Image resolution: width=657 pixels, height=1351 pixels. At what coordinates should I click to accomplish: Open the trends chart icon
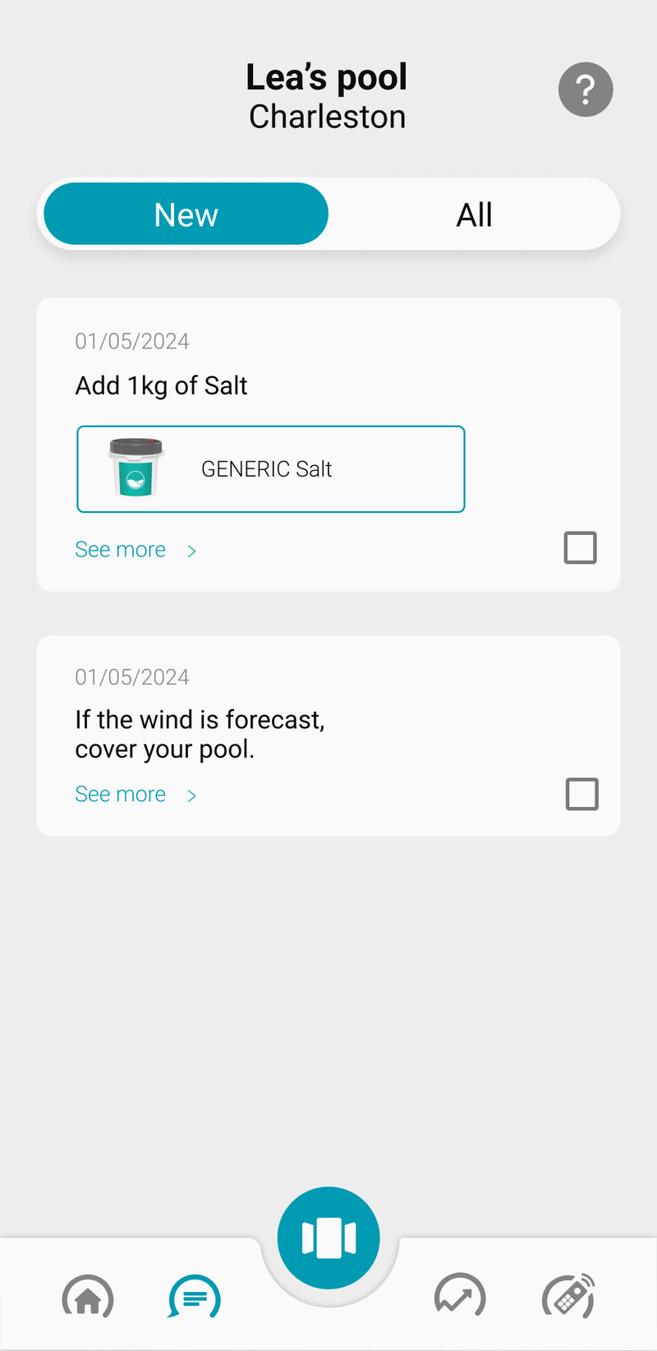pos(460,1298)
